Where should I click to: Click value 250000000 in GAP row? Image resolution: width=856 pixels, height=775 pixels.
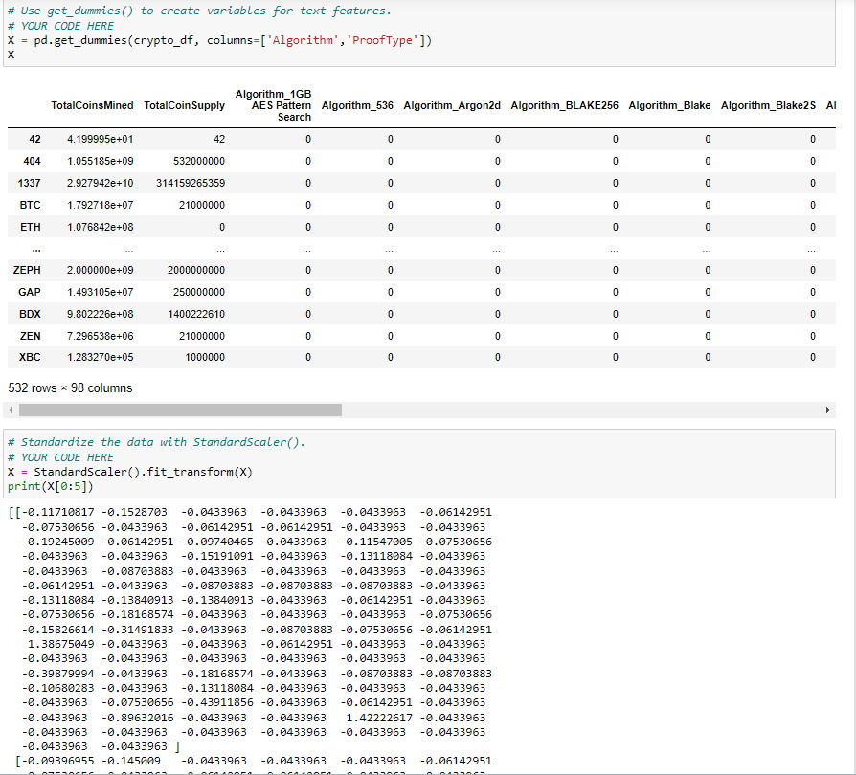pyautogui.click(x=199, y=292)
